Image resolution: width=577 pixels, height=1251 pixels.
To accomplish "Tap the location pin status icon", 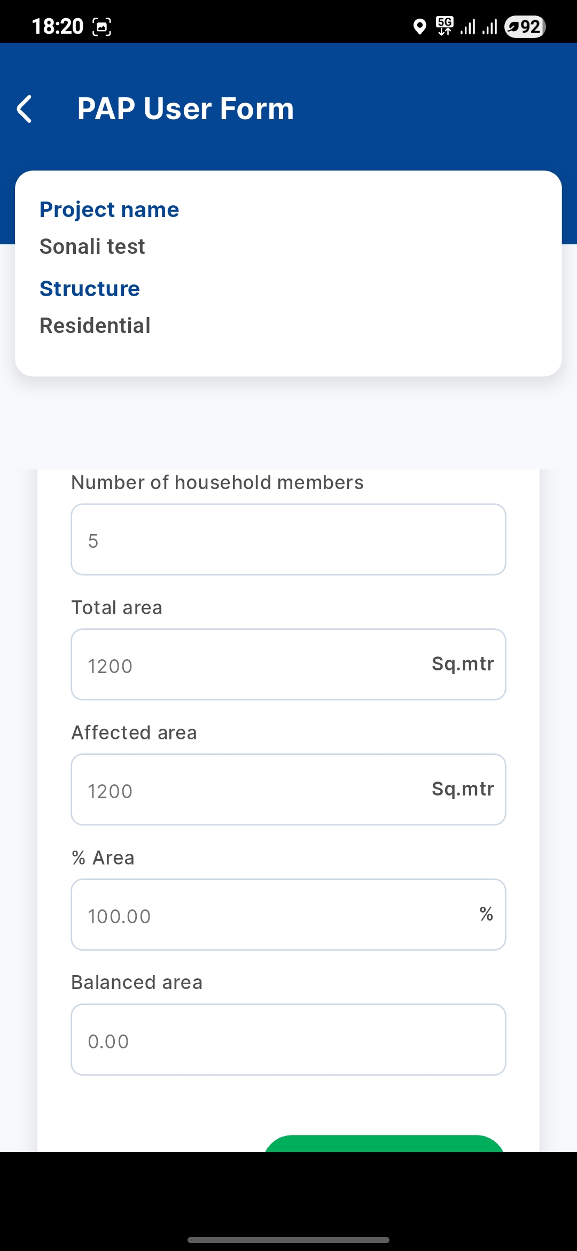I will pyautogui.click(x=420, y=26).
